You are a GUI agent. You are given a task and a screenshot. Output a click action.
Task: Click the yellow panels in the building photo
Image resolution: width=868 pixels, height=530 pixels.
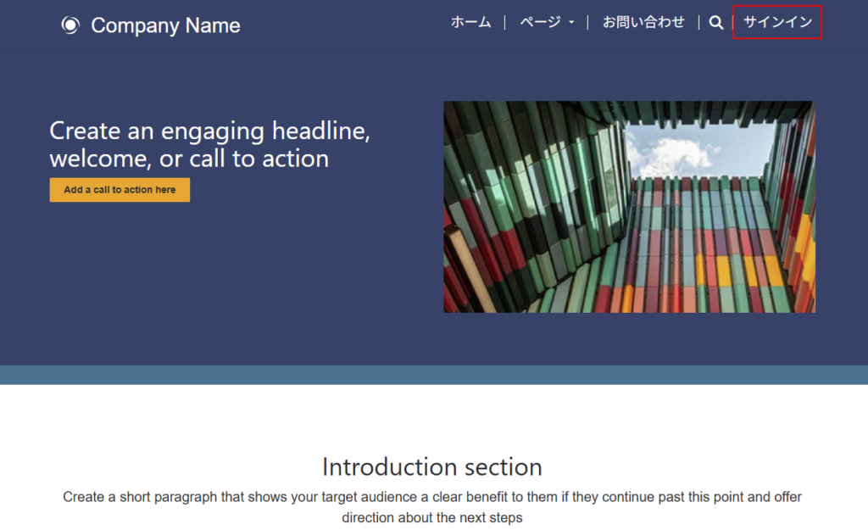point(723,271)
